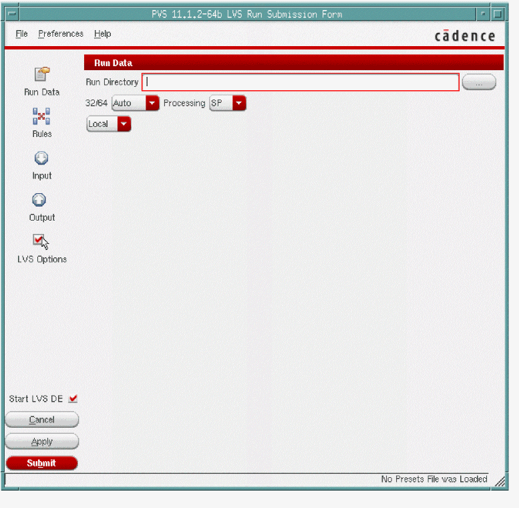The width and height of the screenshot is (519, 508).
Task: Focus the Run Directory input field
Action: point(301,82)
